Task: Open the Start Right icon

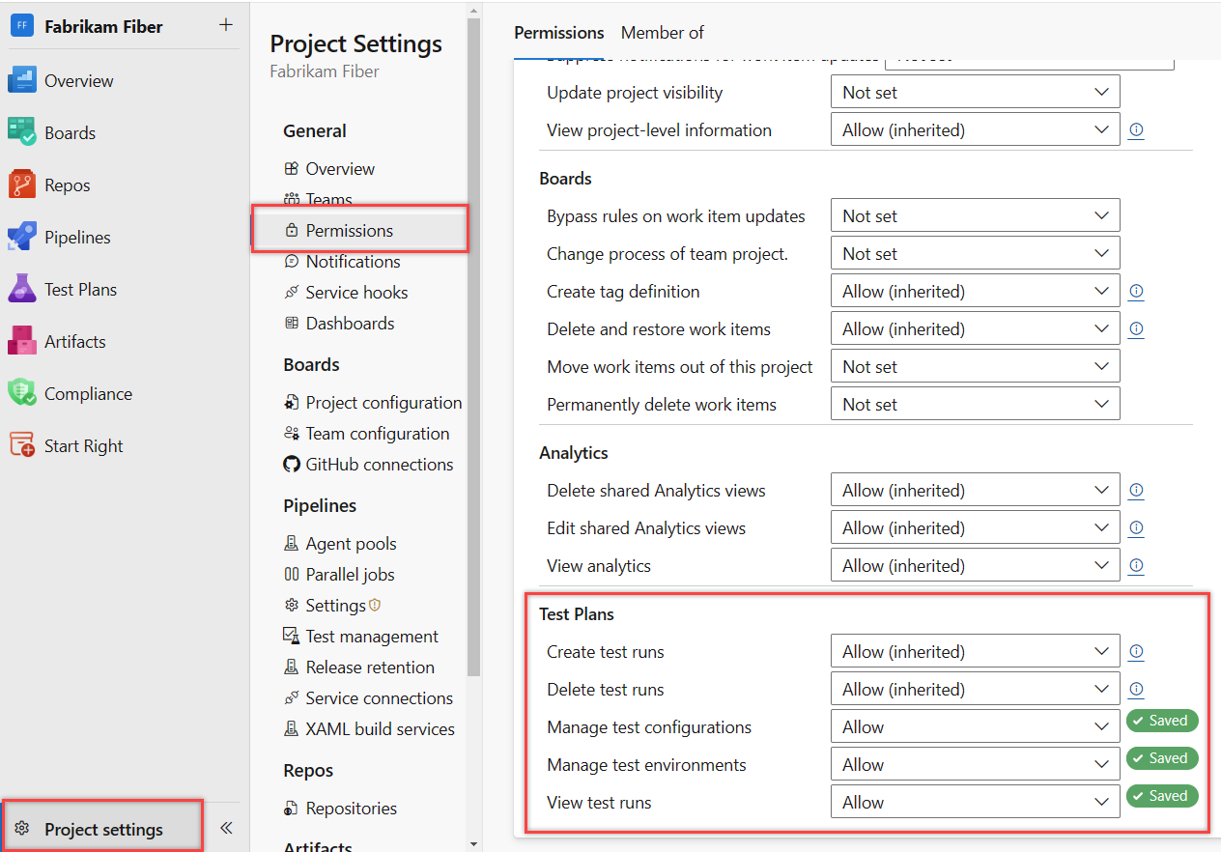Action: click(x=21, y=446)
